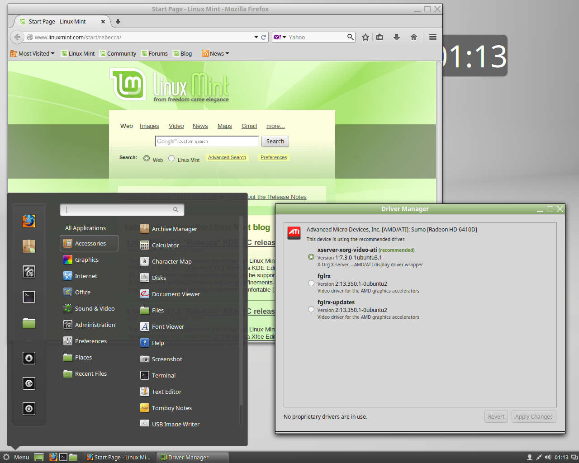Open the Forums bookmark
579x463 pixels.
coord(154,53)
